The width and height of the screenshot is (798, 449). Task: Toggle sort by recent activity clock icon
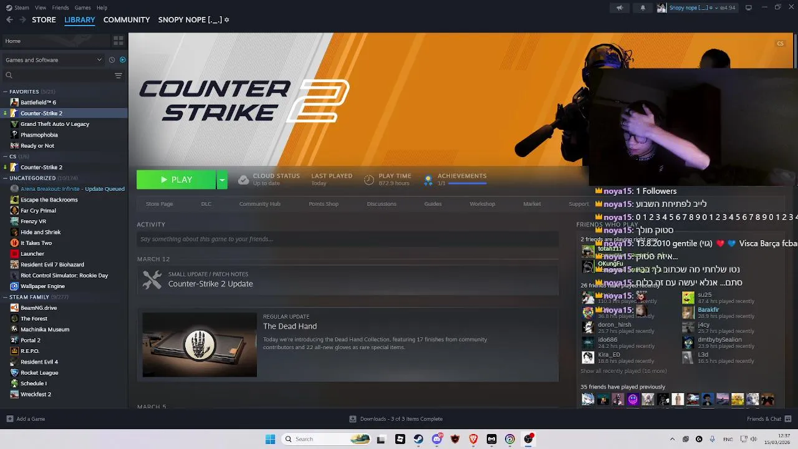[x=112, y=60]
